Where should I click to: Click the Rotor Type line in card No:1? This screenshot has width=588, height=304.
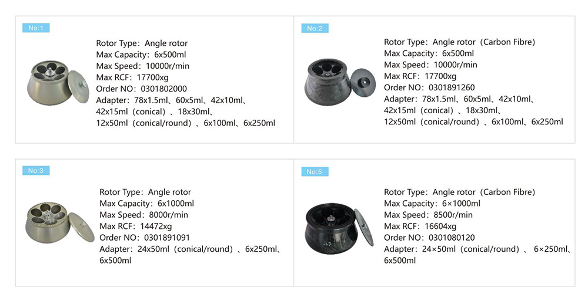click(x=142, y=43)
